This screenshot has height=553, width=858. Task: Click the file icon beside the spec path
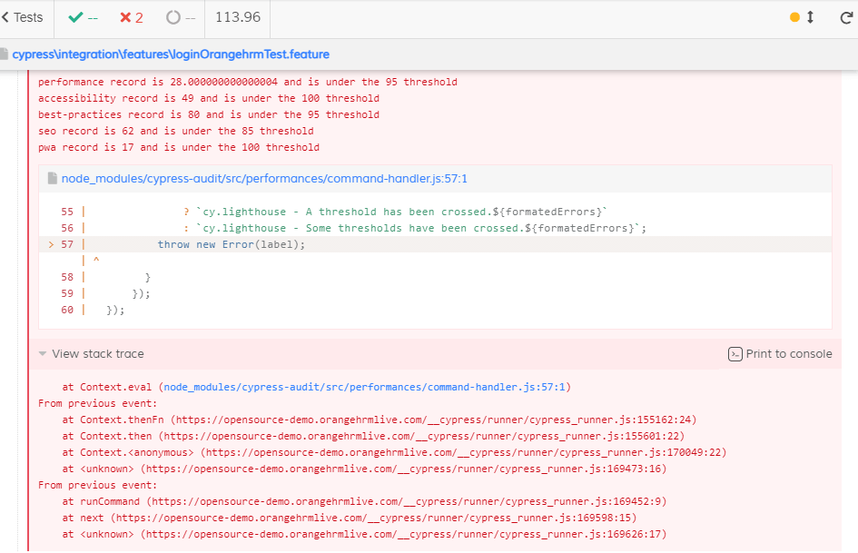click(x=5, y=54)
